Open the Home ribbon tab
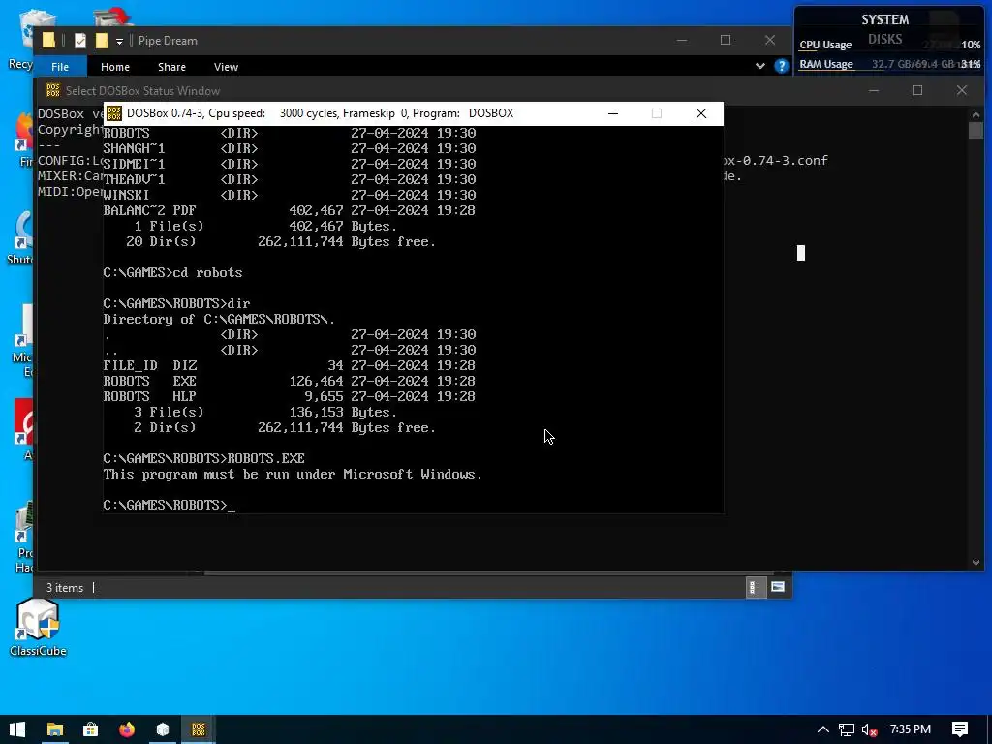 [x=115, y=67]
